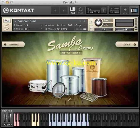140x128 pixels.
Task: Click the instrument volume slider
Action: pyautogui.click(x=124, y=29)
